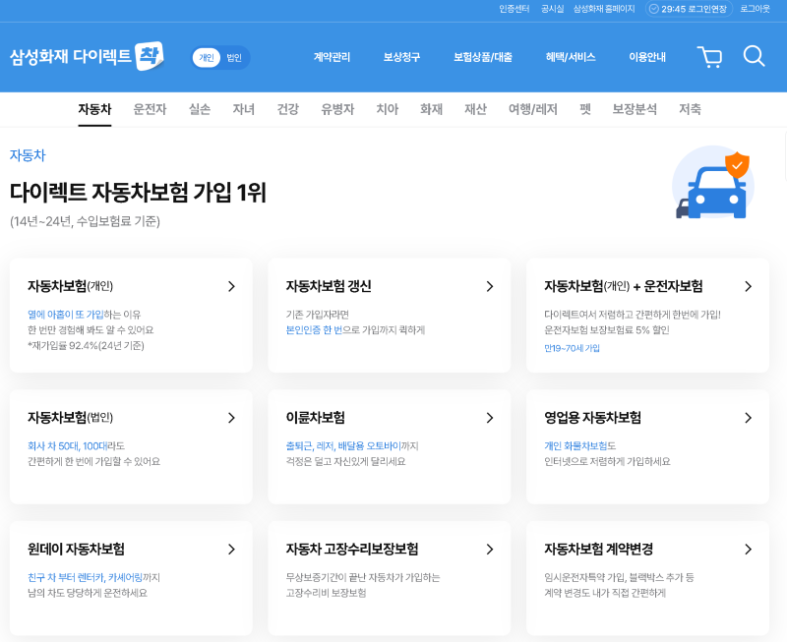Click the 이륜차보험 card title
The image size is (787, 642).
tap(315, 418)
